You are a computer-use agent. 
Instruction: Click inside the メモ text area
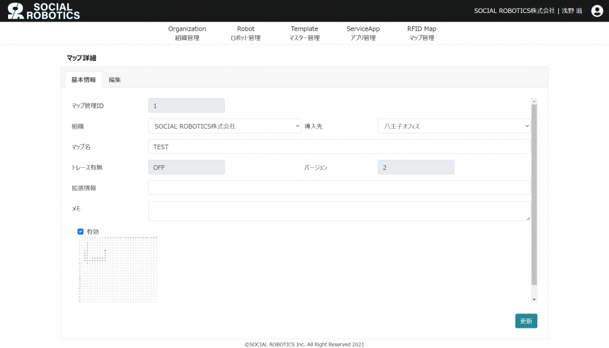click(x=339, y=211)
